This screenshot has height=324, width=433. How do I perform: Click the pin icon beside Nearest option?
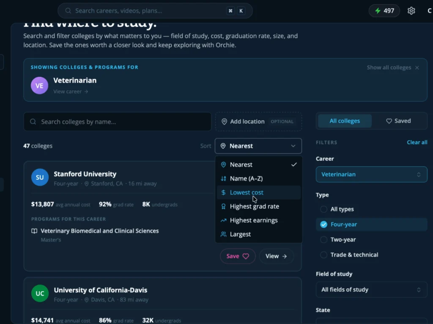pyautogui.click(x=223, y=165)
